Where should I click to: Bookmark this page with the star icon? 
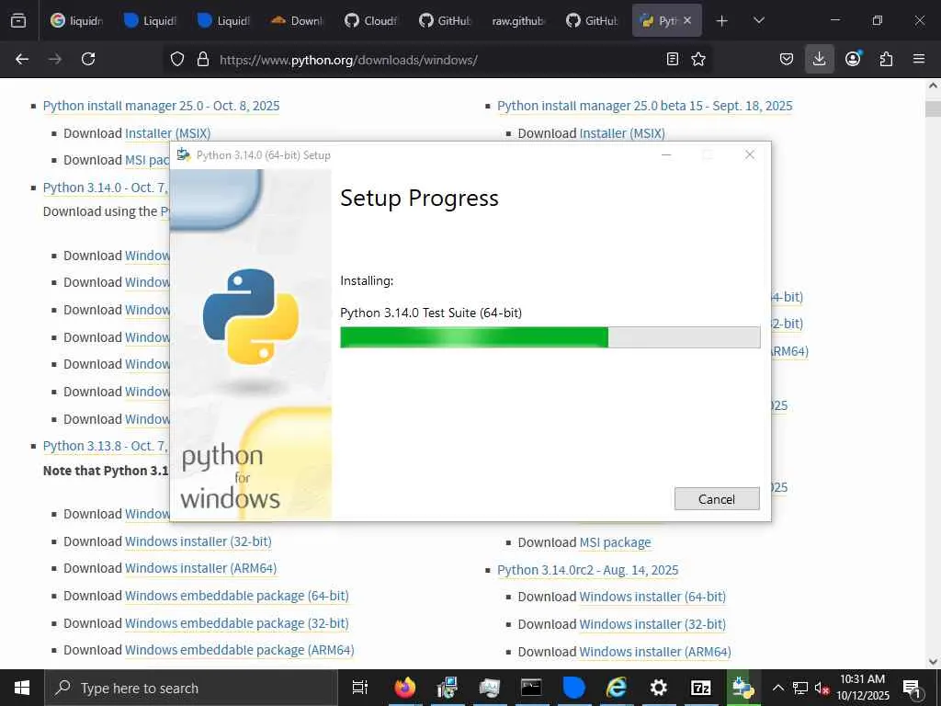pos(698,59)
